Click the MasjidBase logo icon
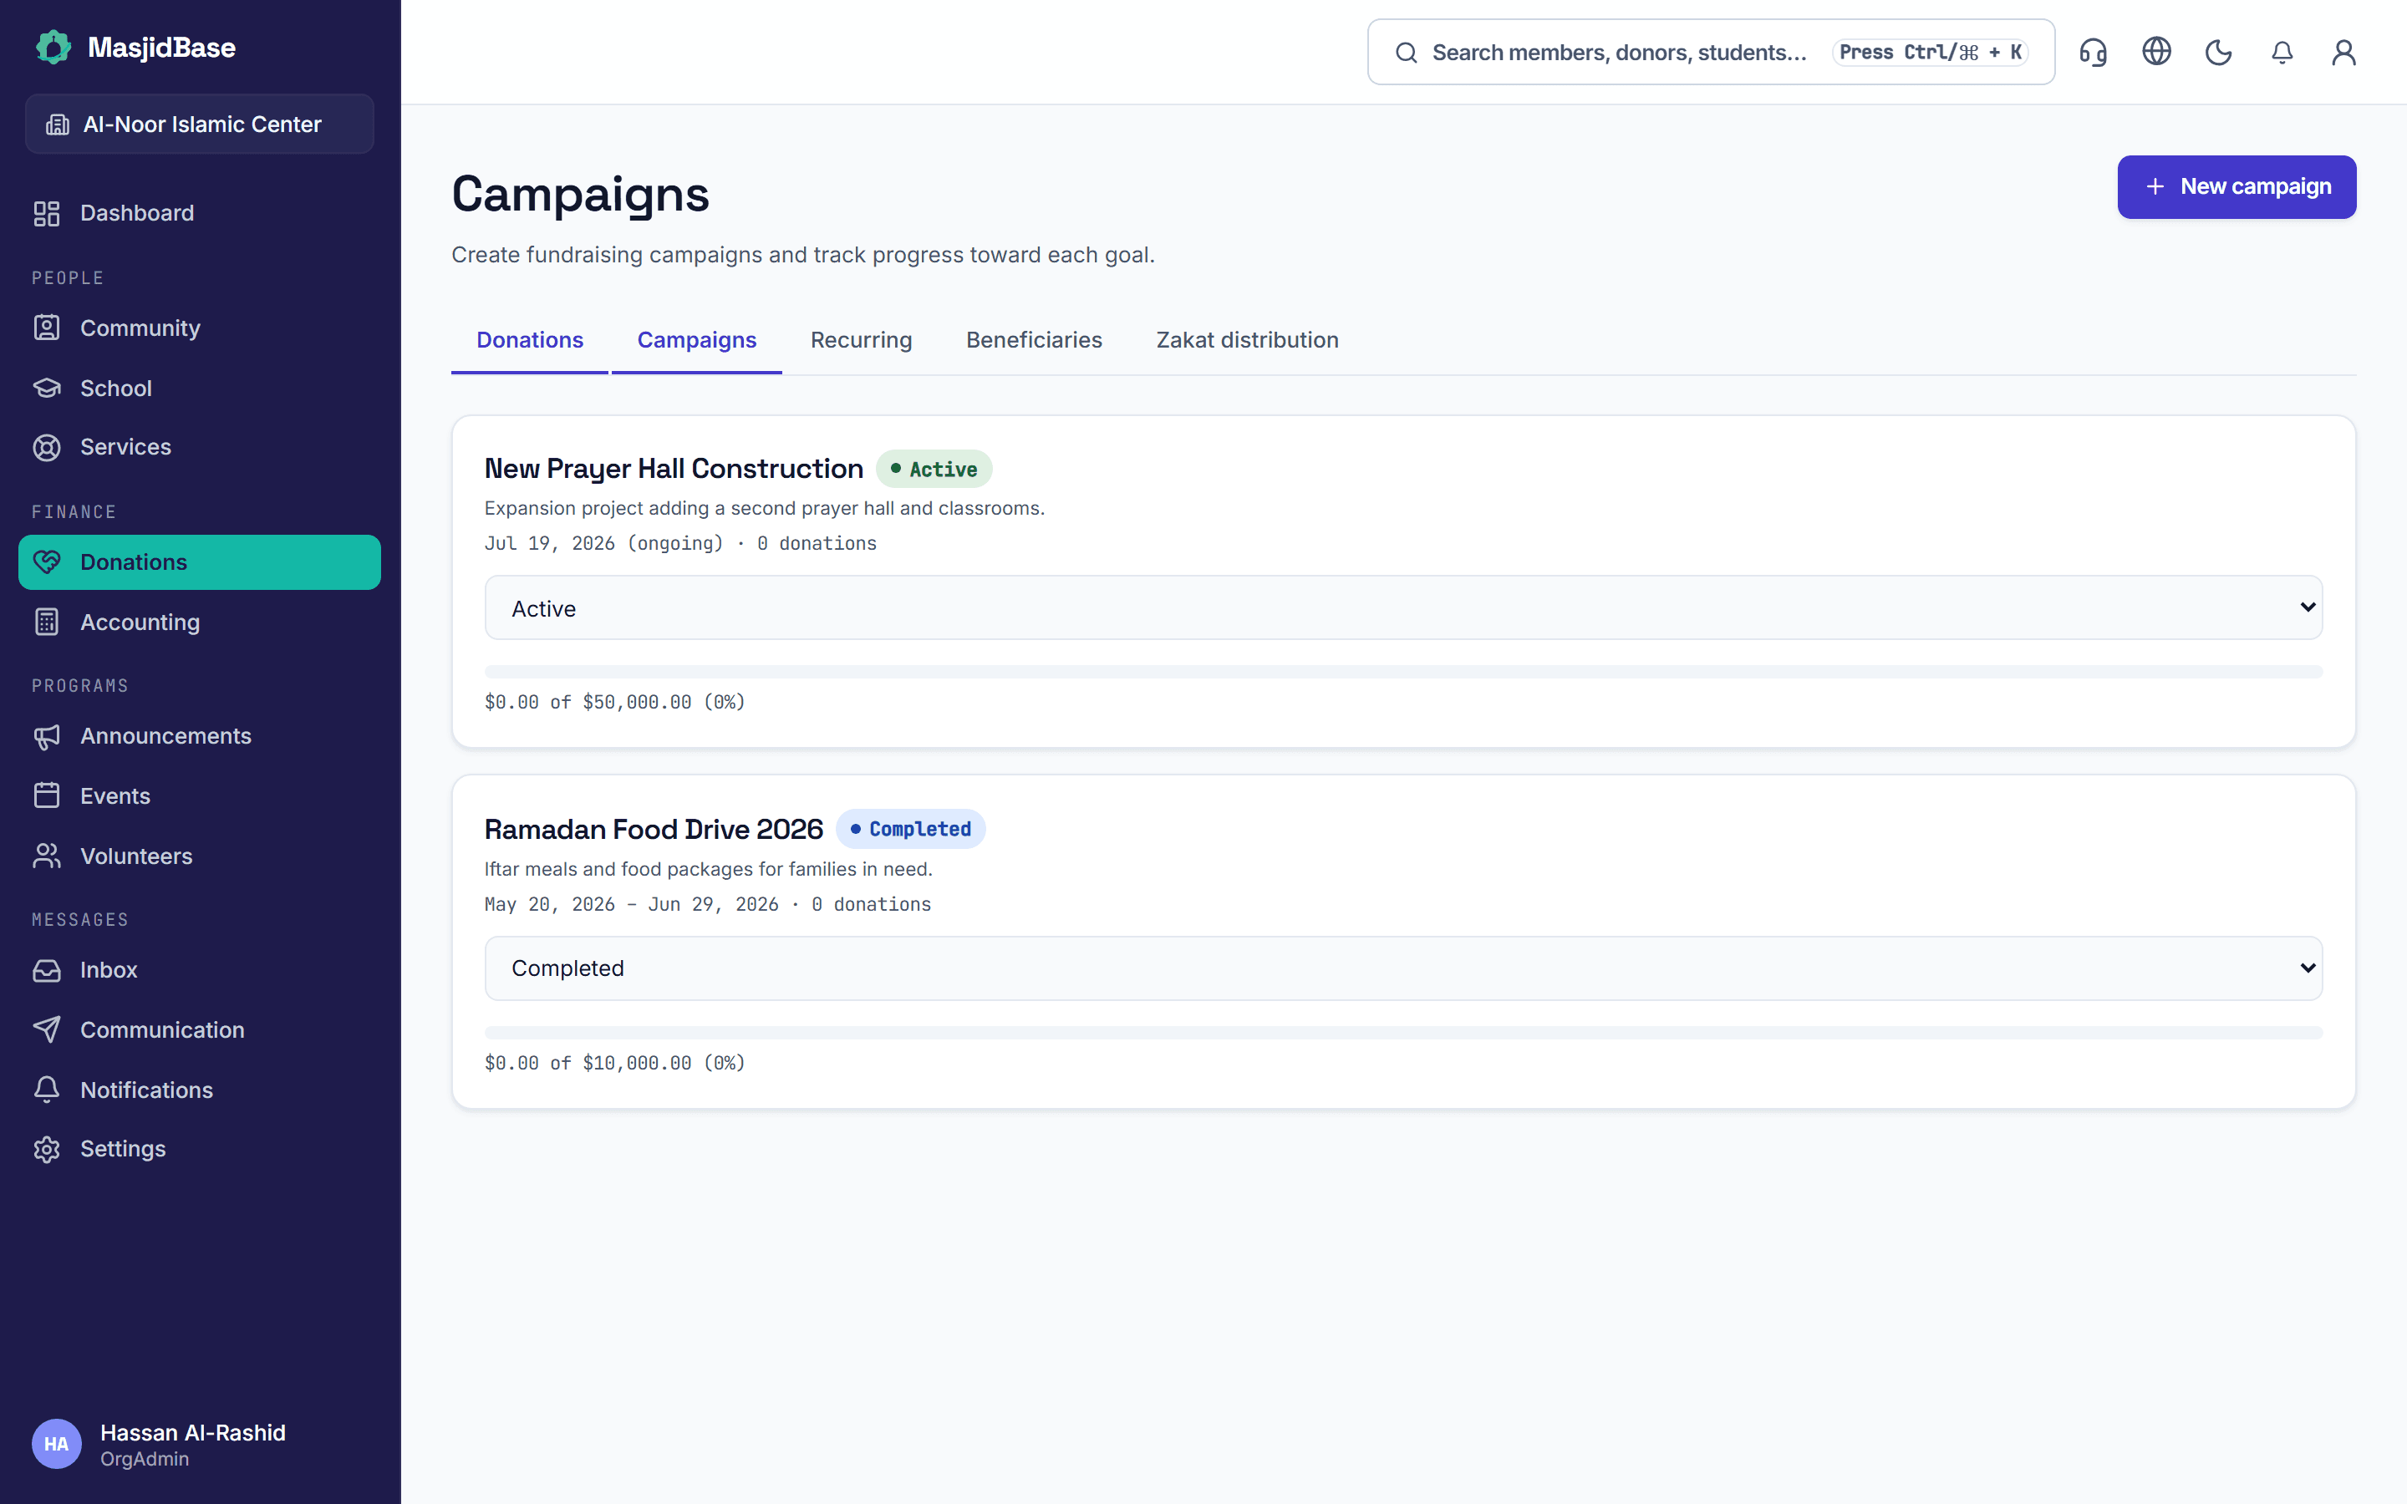This screenshot has height=1504, width=2407. (x=53, y=47)
